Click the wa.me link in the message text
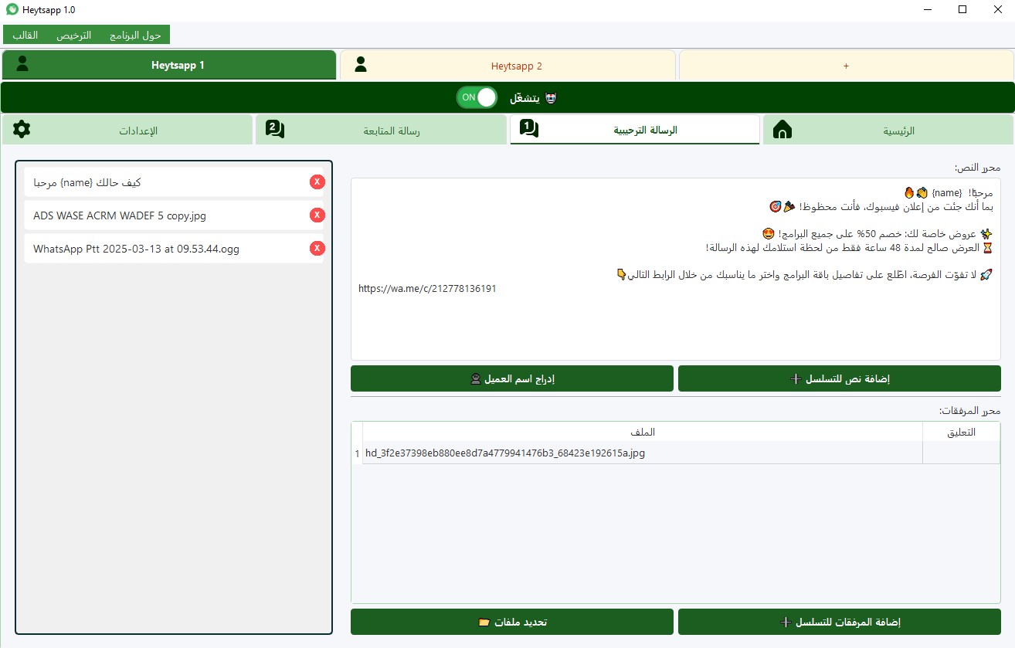This screenshot has height=648, width=1015. (427, 288)
